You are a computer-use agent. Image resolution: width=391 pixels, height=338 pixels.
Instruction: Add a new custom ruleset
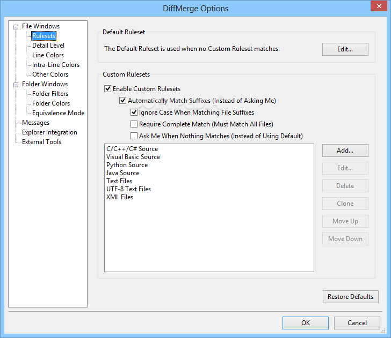click(345, 151)
